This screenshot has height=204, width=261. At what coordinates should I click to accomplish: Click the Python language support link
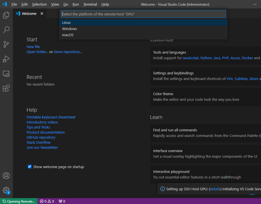point(206,58)
